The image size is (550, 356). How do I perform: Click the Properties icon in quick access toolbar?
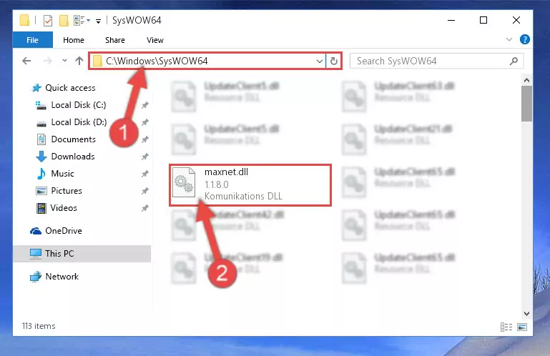[48, 21]
